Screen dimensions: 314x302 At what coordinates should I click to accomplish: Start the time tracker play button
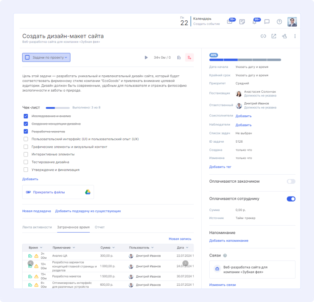(146, 57)
